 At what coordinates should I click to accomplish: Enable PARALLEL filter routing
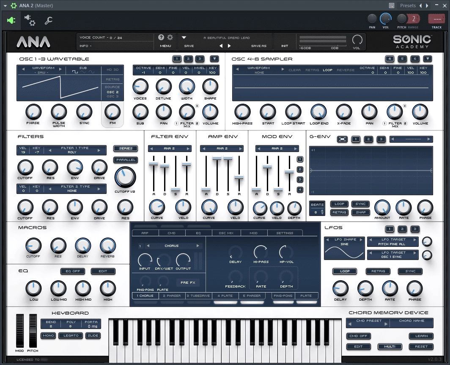(126, 160)
